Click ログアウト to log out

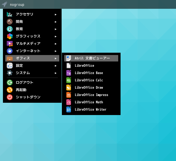pos(32,83)
